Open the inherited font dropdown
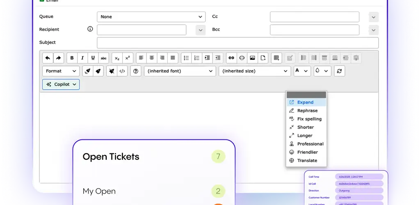 [x=180, y=71]
